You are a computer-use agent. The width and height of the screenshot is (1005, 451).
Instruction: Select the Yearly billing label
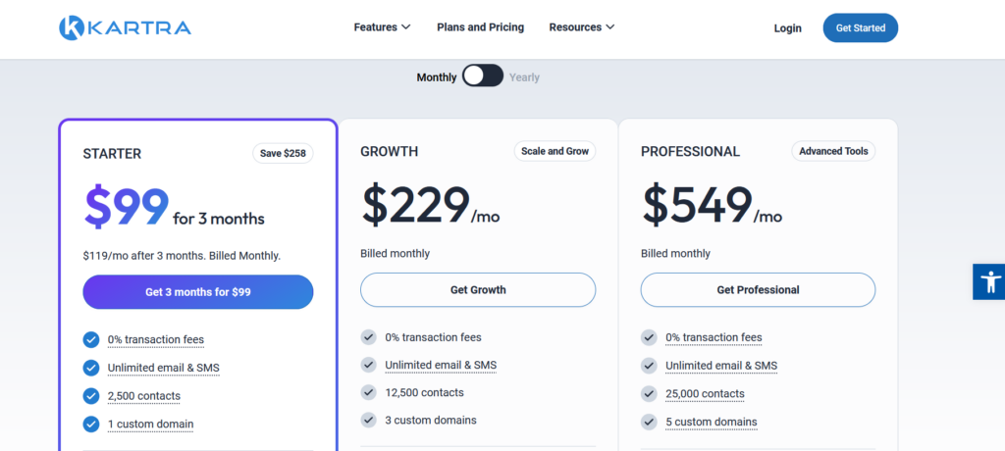pos(524,77)
